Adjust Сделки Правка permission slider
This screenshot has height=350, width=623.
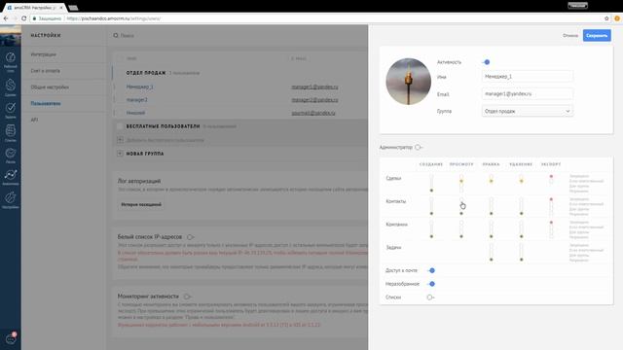pos(491,183)
